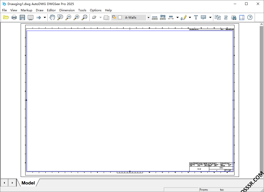Image resolution: width=264 pixels, height=192 pixels.
Task: Click the white layer color box for A-Walls
Action: [x=120, y=17]
